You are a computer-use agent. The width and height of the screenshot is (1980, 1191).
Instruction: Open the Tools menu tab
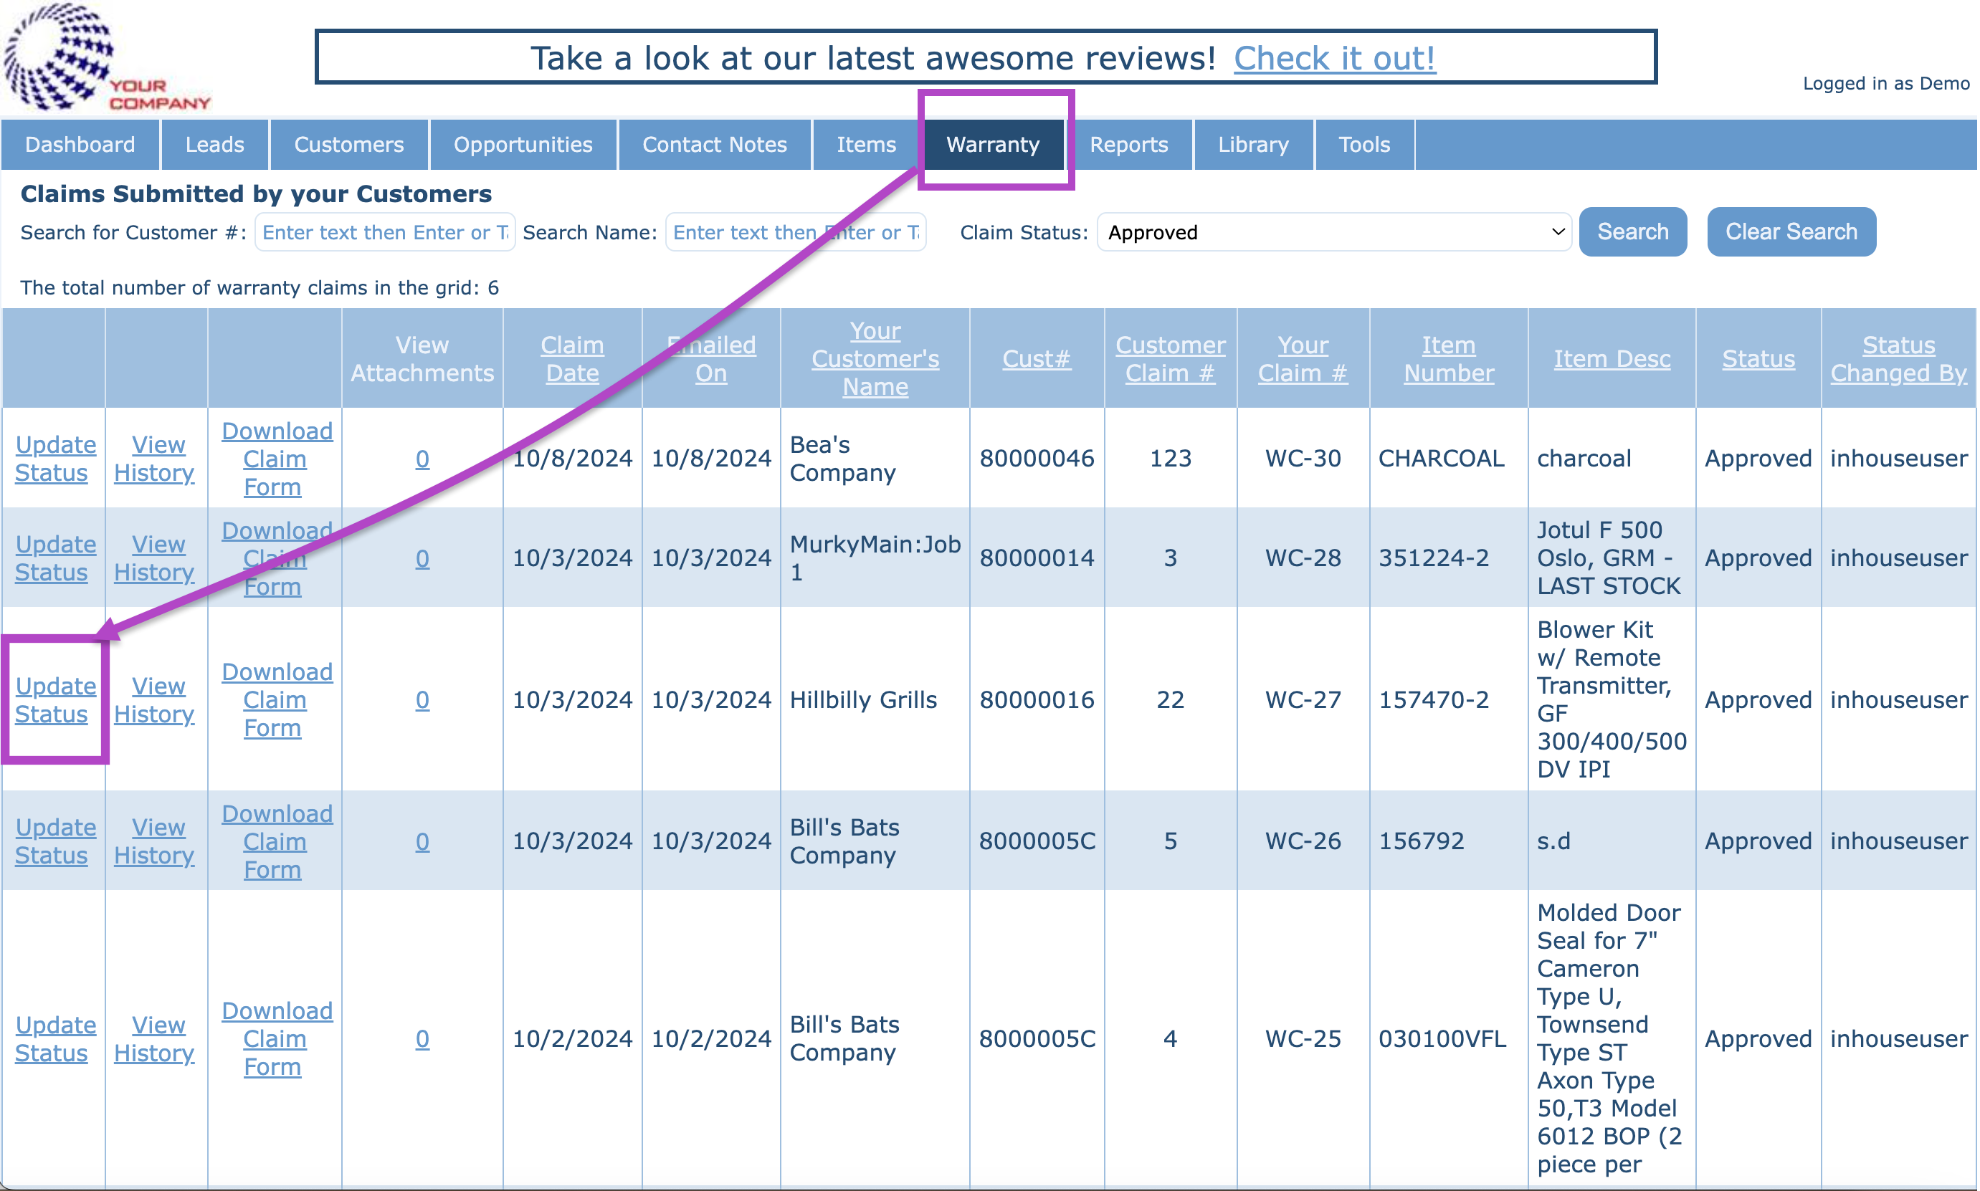pos(1363,145)
